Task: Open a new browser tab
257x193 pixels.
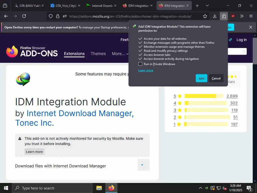Action: click(197, 6)
